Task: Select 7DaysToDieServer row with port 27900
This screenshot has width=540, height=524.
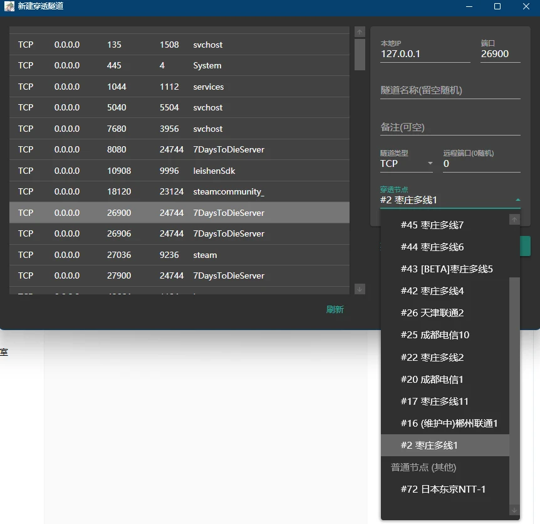Action: 179,275
